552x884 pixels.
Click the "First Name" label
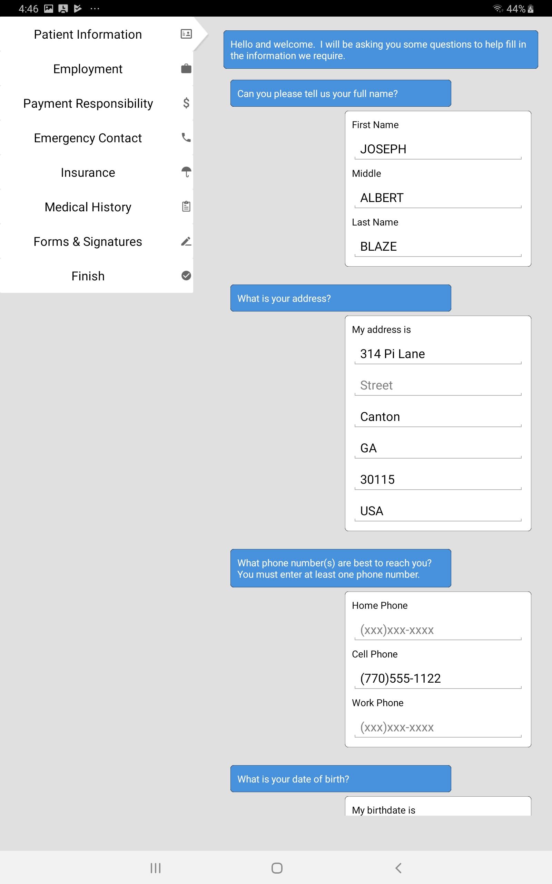click(375, 125)
